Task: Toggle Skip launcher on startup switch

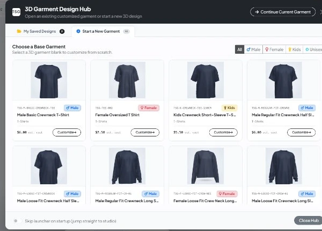Action: click(x=17, y=221)
